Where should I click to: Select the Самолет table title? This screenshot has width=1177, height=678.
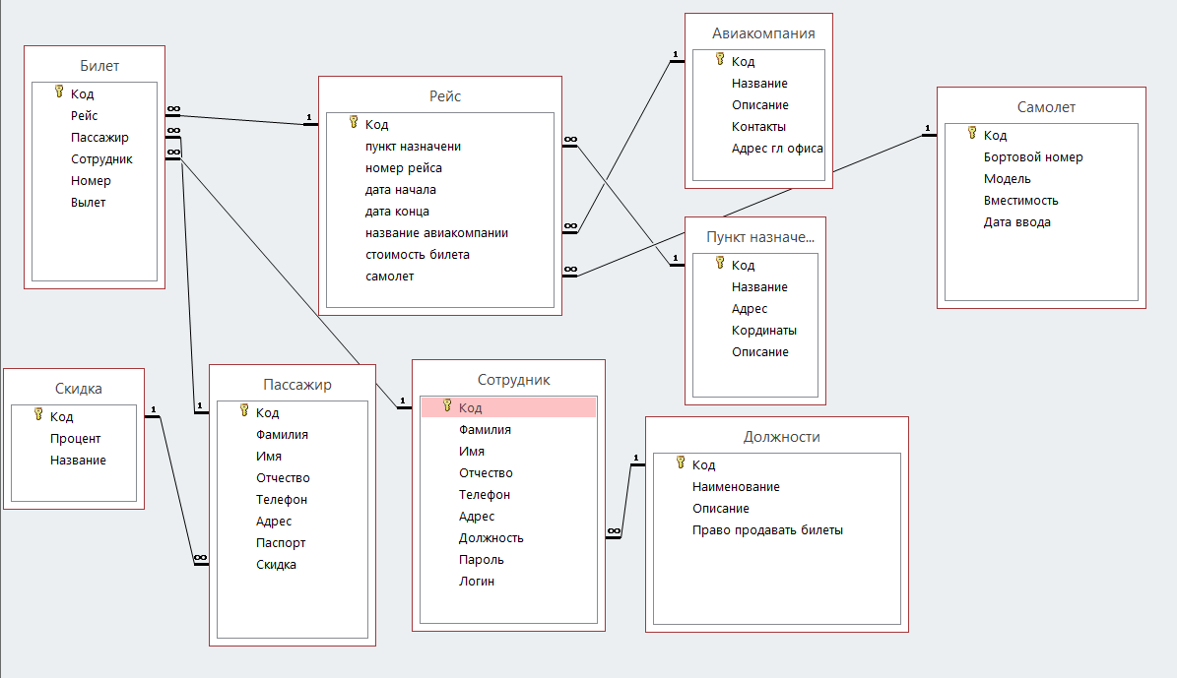(x=1046, y=107)
